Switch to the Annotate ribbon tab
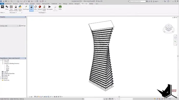Image resolution: width=179 pixels, height=100 pixels. pyautogui.click(x=32, y=4)
